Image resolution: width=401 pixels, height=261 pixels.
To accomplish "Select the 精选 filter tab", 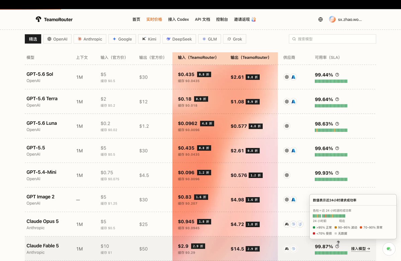I will 33,39.
